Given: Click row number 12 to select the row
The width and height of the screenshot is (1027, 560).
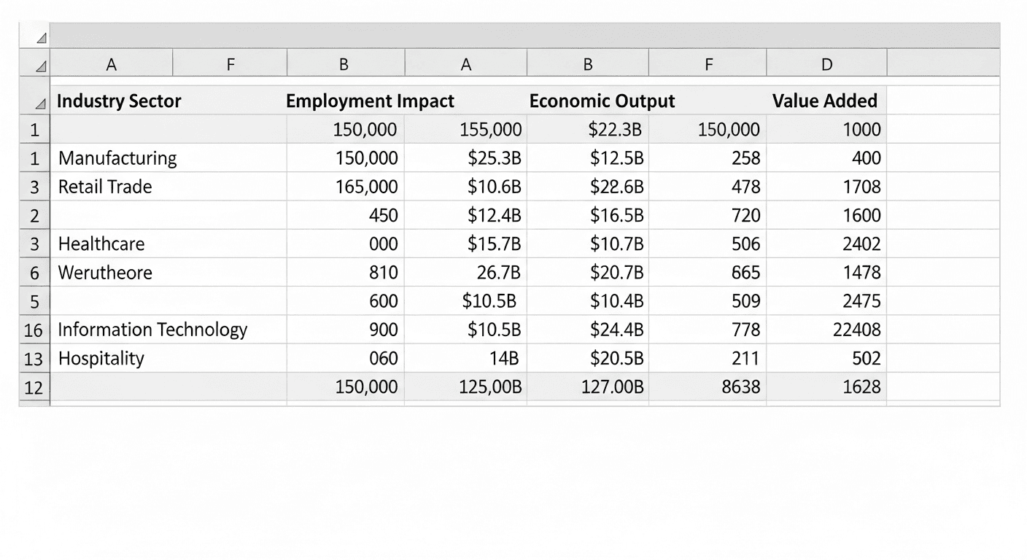Looking at the screenshot, I should coord(33,387).
